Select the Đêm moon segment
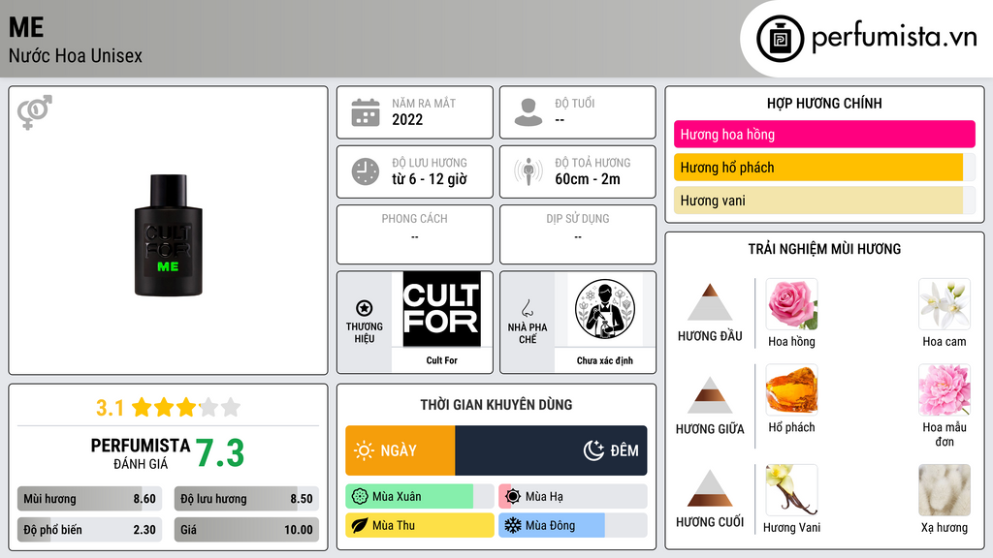 coord(551,450)
